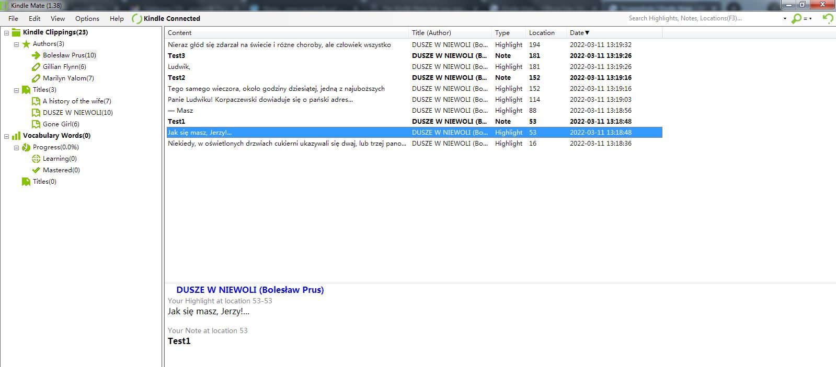This screenshot has width=836, height=367.
Task: Select the Test3 note row
Action: coord(414,56)
